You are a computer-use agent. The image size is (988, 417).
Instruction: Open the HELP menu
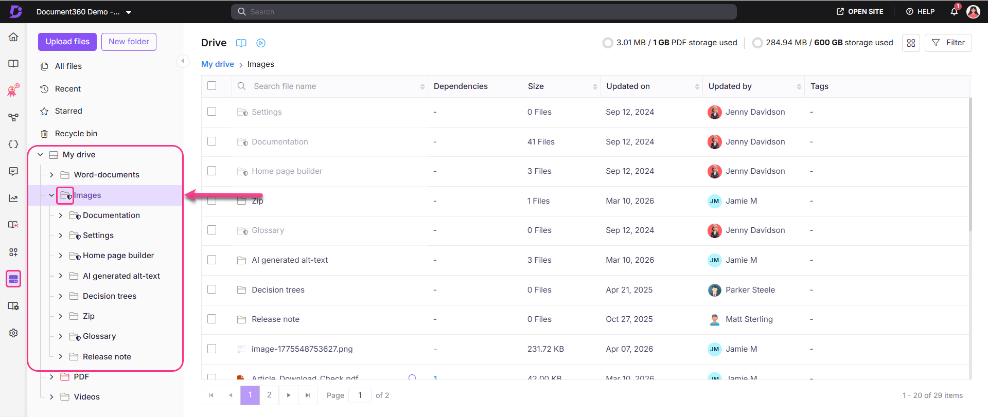click(x=920, y=11)
